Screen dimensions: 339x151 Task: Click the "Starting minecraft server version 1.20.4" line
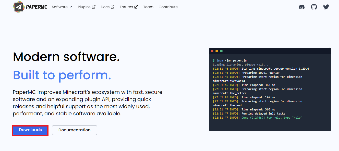point(261,69)
